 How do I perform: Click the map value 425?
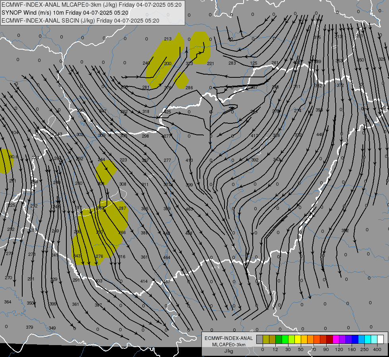click(x=167, y=112)
